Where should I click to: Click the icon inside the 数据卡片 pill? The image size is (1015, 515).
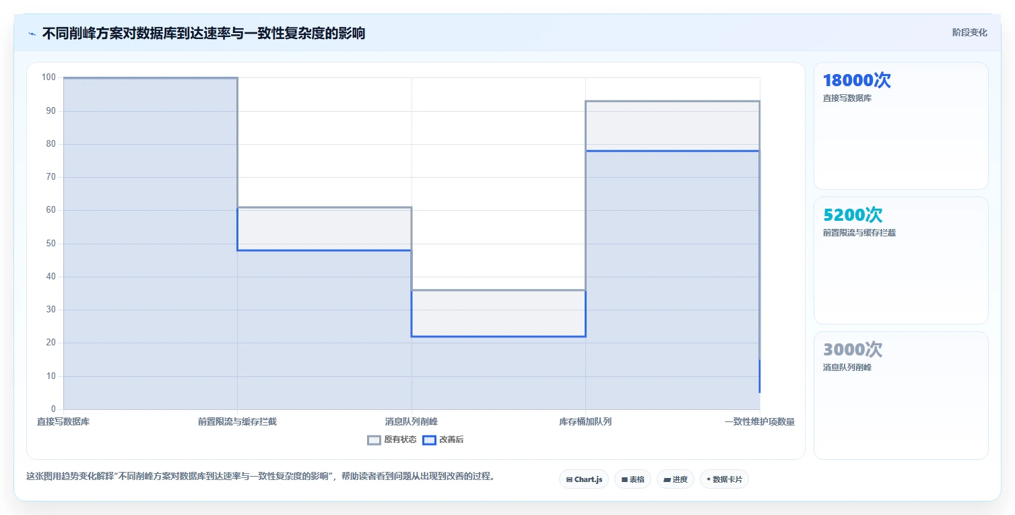(x=709, y=480)
